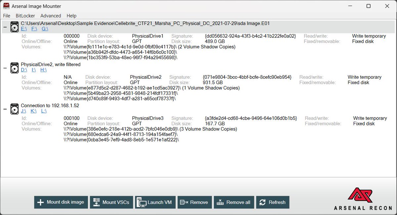Viewport: 397px width, 215px height.
Task: Click volume path d740c89f-9493-4df7
Action: click(120, 99)
